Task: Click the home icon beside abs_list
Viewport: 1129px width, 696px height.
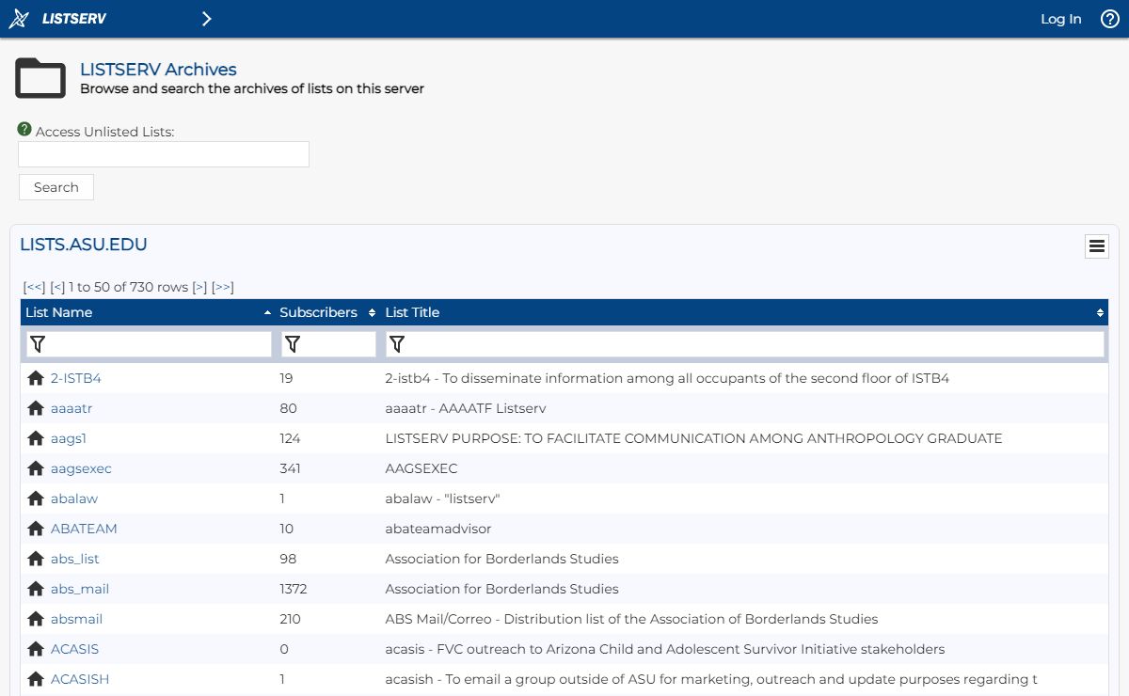Action: [36, 559]
